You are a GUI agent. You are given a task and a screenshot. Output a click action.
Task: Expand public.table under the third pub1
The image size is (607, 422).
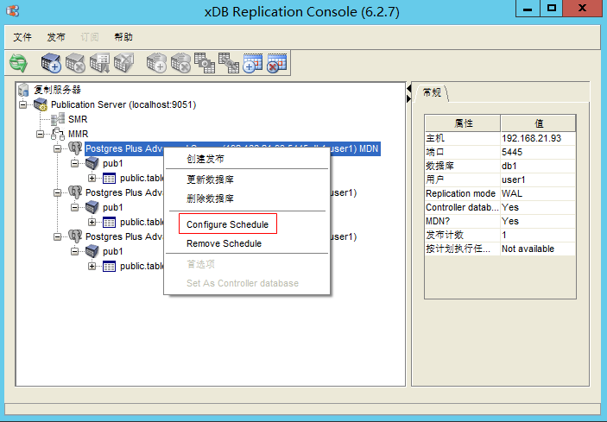92,266
